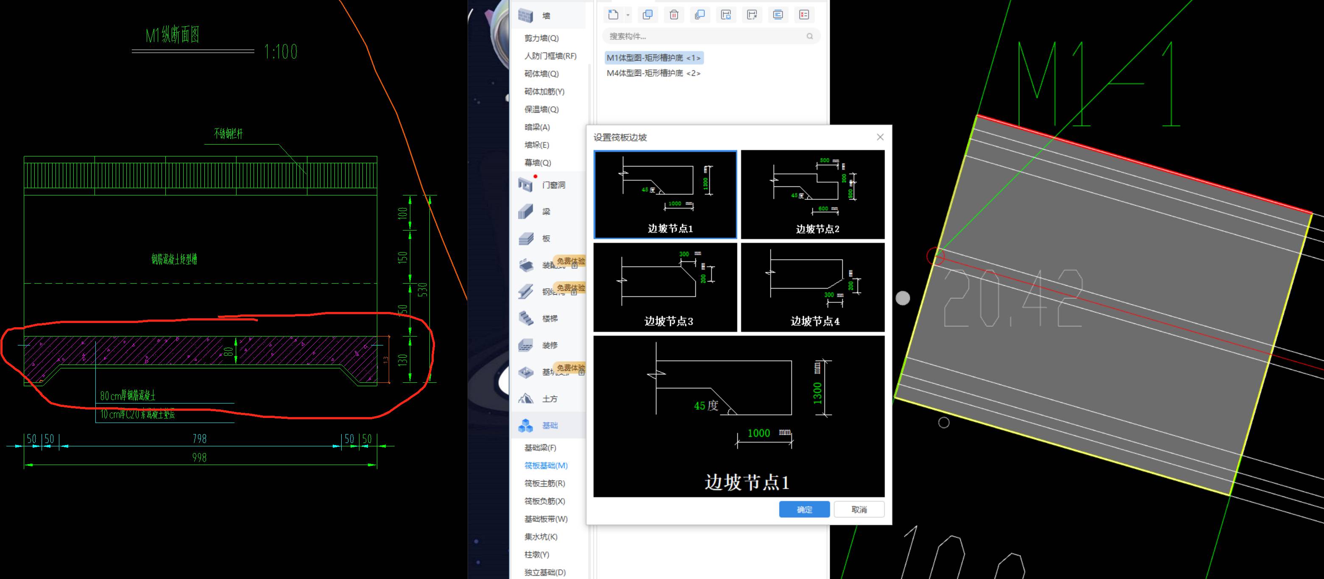Click the search magnifier icon
The image size is (1324, 579).
pos(809,36)
